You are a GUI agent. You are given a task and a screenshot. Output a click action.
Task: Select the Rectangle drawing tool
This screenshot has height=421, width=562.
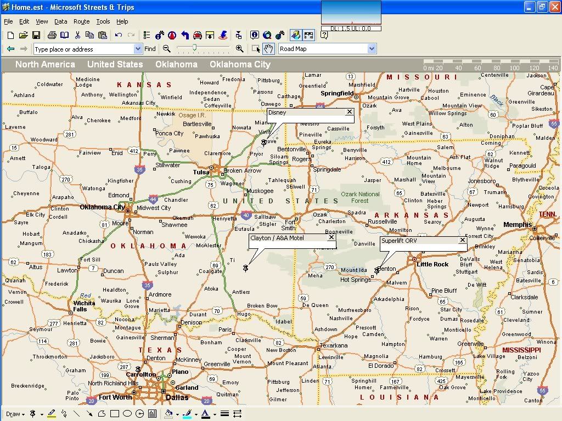(115, 414)
